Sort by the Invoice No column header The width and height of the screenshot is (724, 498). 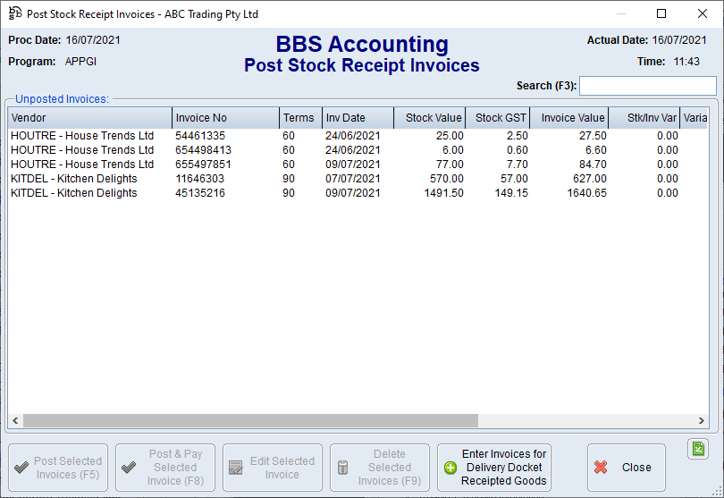tap(225, 118)
